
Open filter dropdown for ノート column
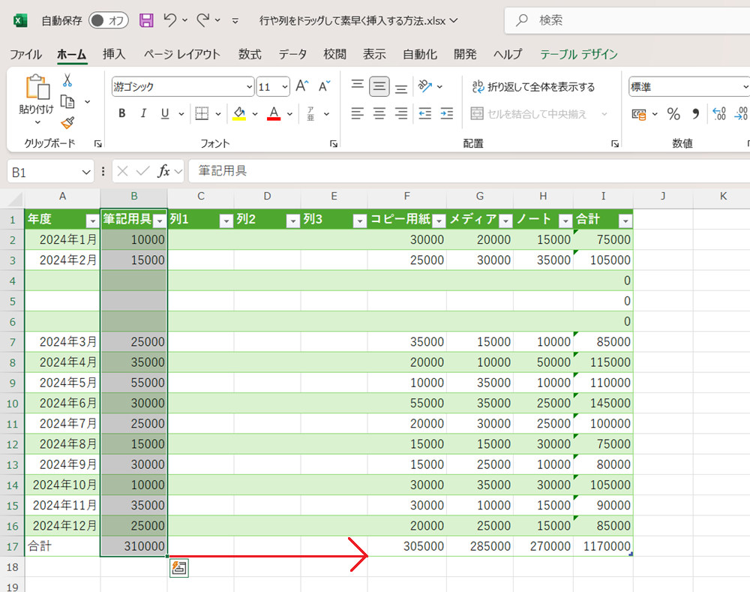565,221
